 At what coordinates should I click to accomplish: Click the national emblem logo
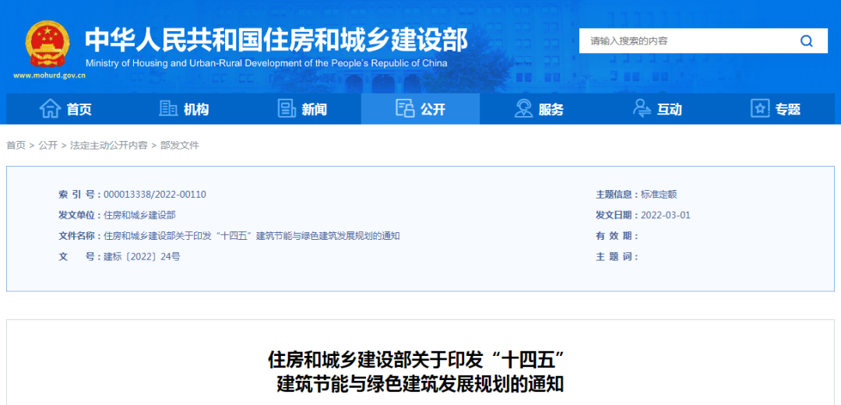(48, 44)
